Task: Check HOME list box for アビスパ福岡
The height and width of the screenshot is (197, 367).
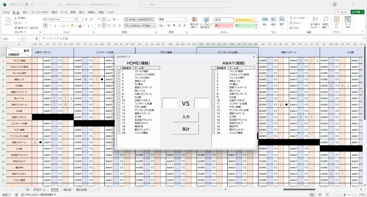Action: [119, 71]
